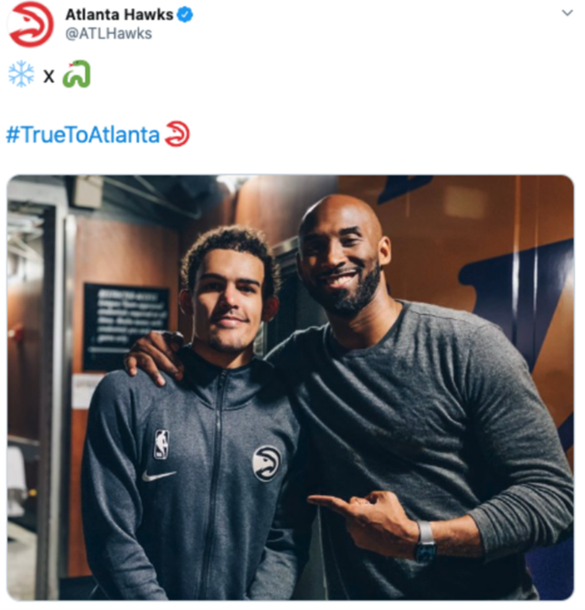The width and height of the screenshot is (585, 610).
Task: Open the Atlanta Hawks display name
Action: pyautogui.click(x=119, y=15)
